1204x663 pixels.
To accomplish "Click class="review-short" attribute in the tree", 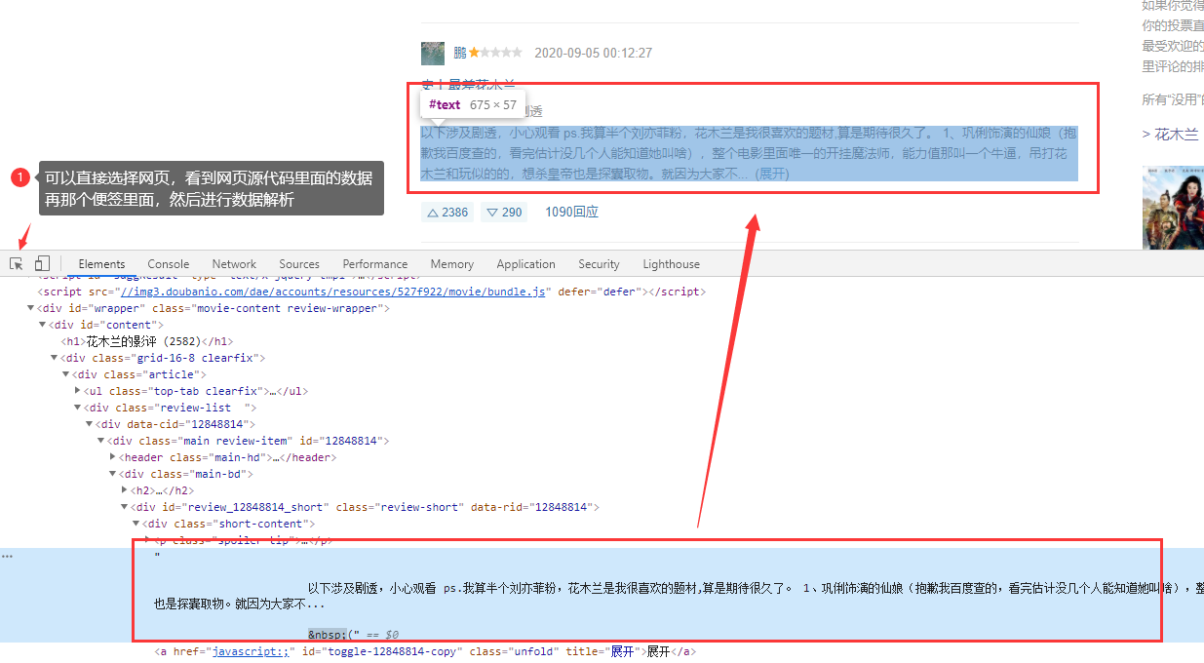I will (x=399, y=507).
